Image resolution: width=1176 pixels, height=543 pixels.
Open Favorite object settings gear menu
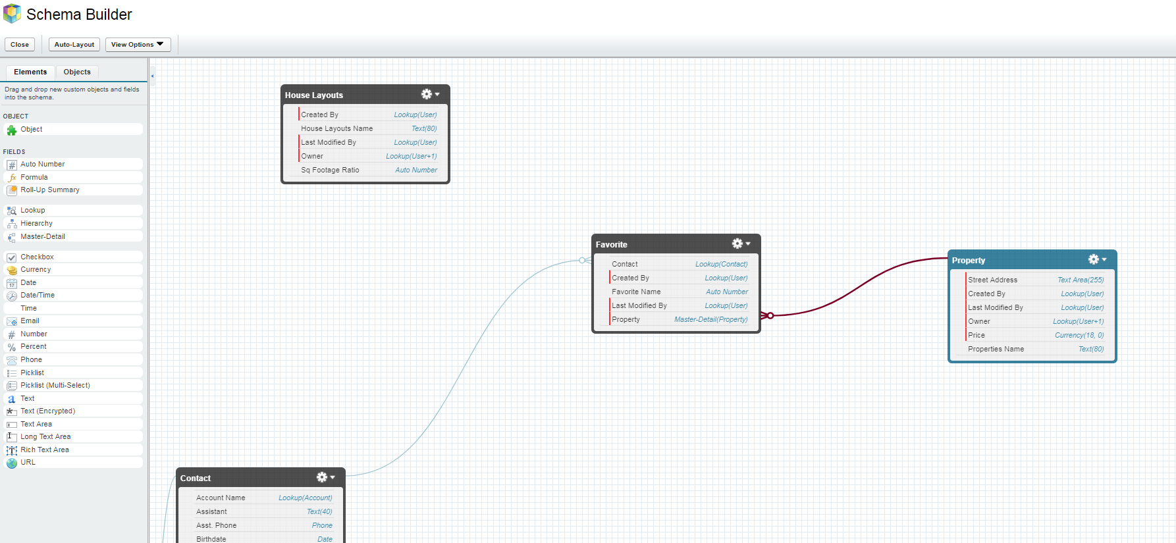pos(741,244)
